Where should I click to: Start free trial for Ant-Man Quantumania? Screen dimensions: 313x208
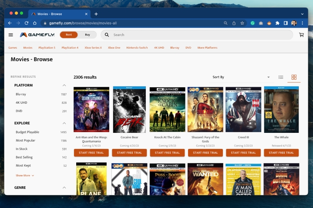tap(91, 153)
